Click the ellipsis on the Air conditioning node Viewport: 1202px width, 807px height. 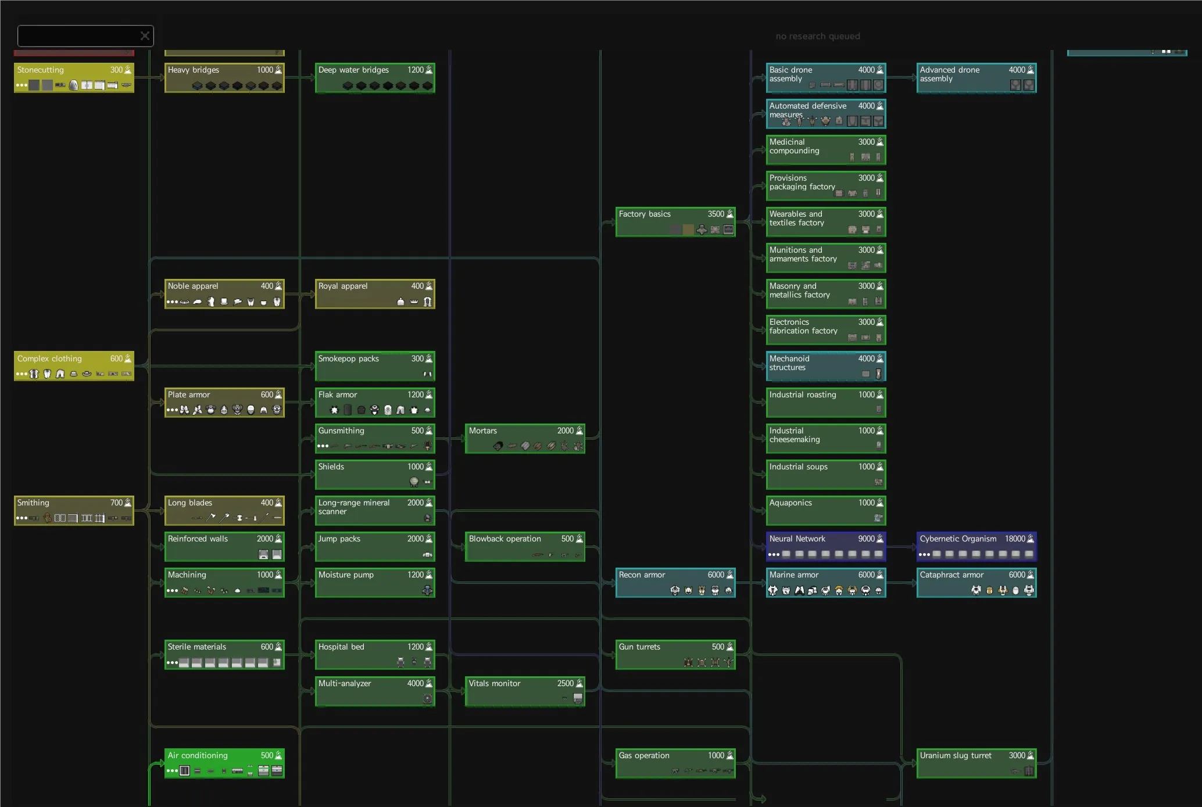click(172, 771)
